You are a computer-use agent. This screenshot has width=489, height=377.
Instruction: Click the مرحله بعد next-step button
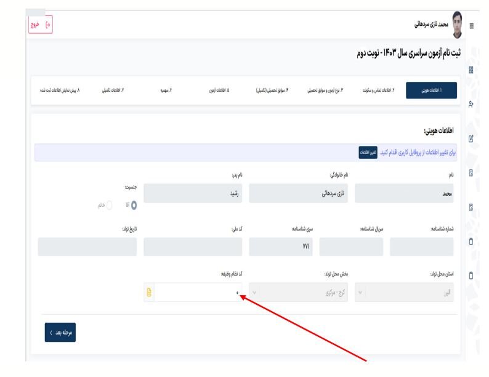pos(60,333)
